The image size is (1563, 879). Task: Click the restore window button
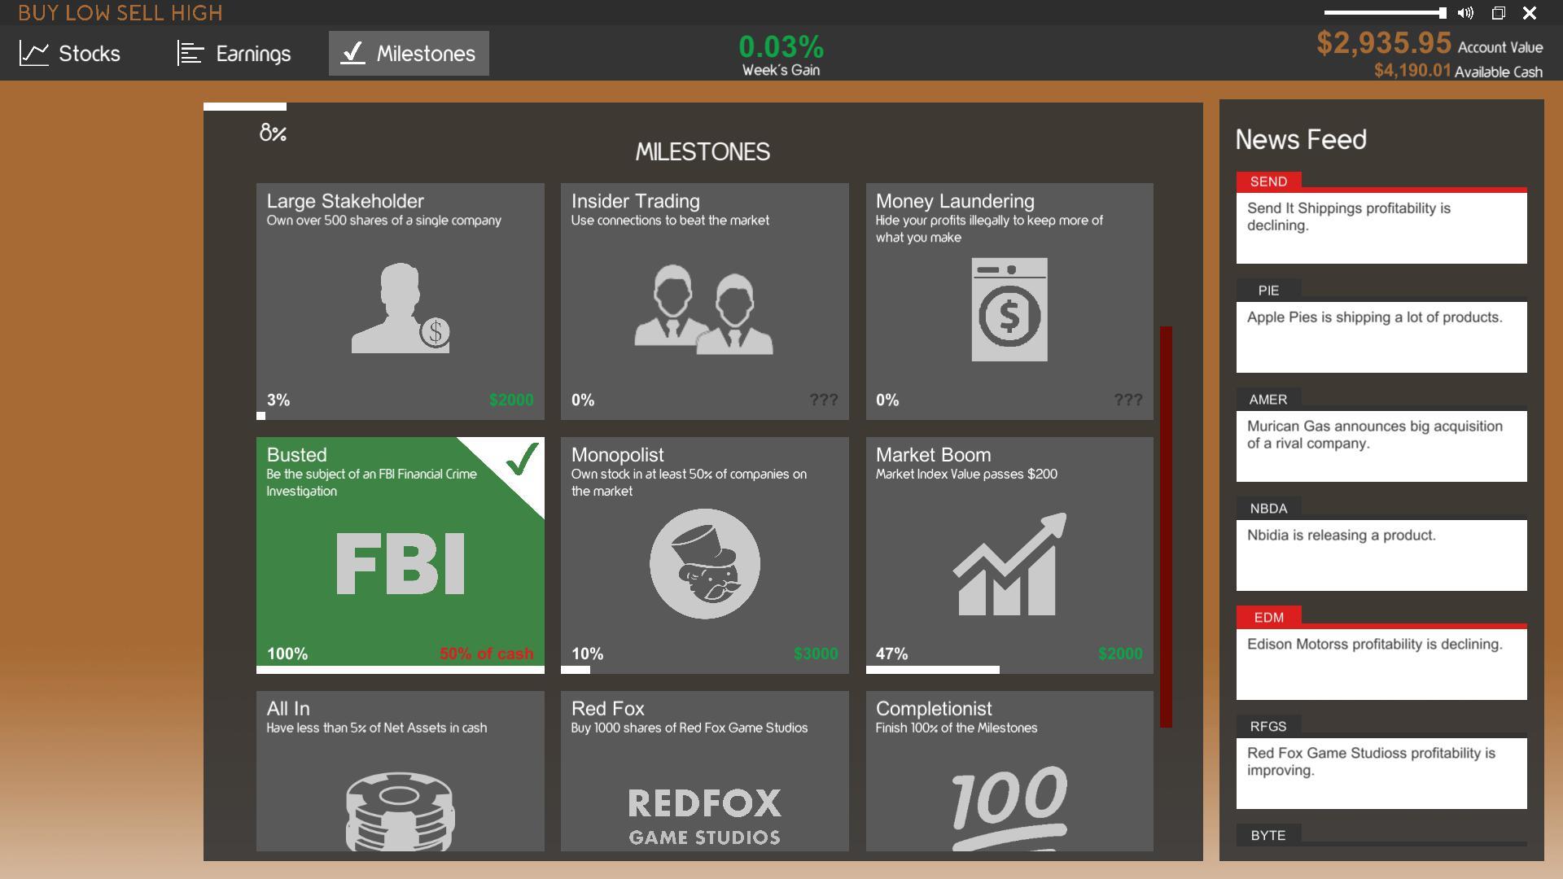[1498, 13]
